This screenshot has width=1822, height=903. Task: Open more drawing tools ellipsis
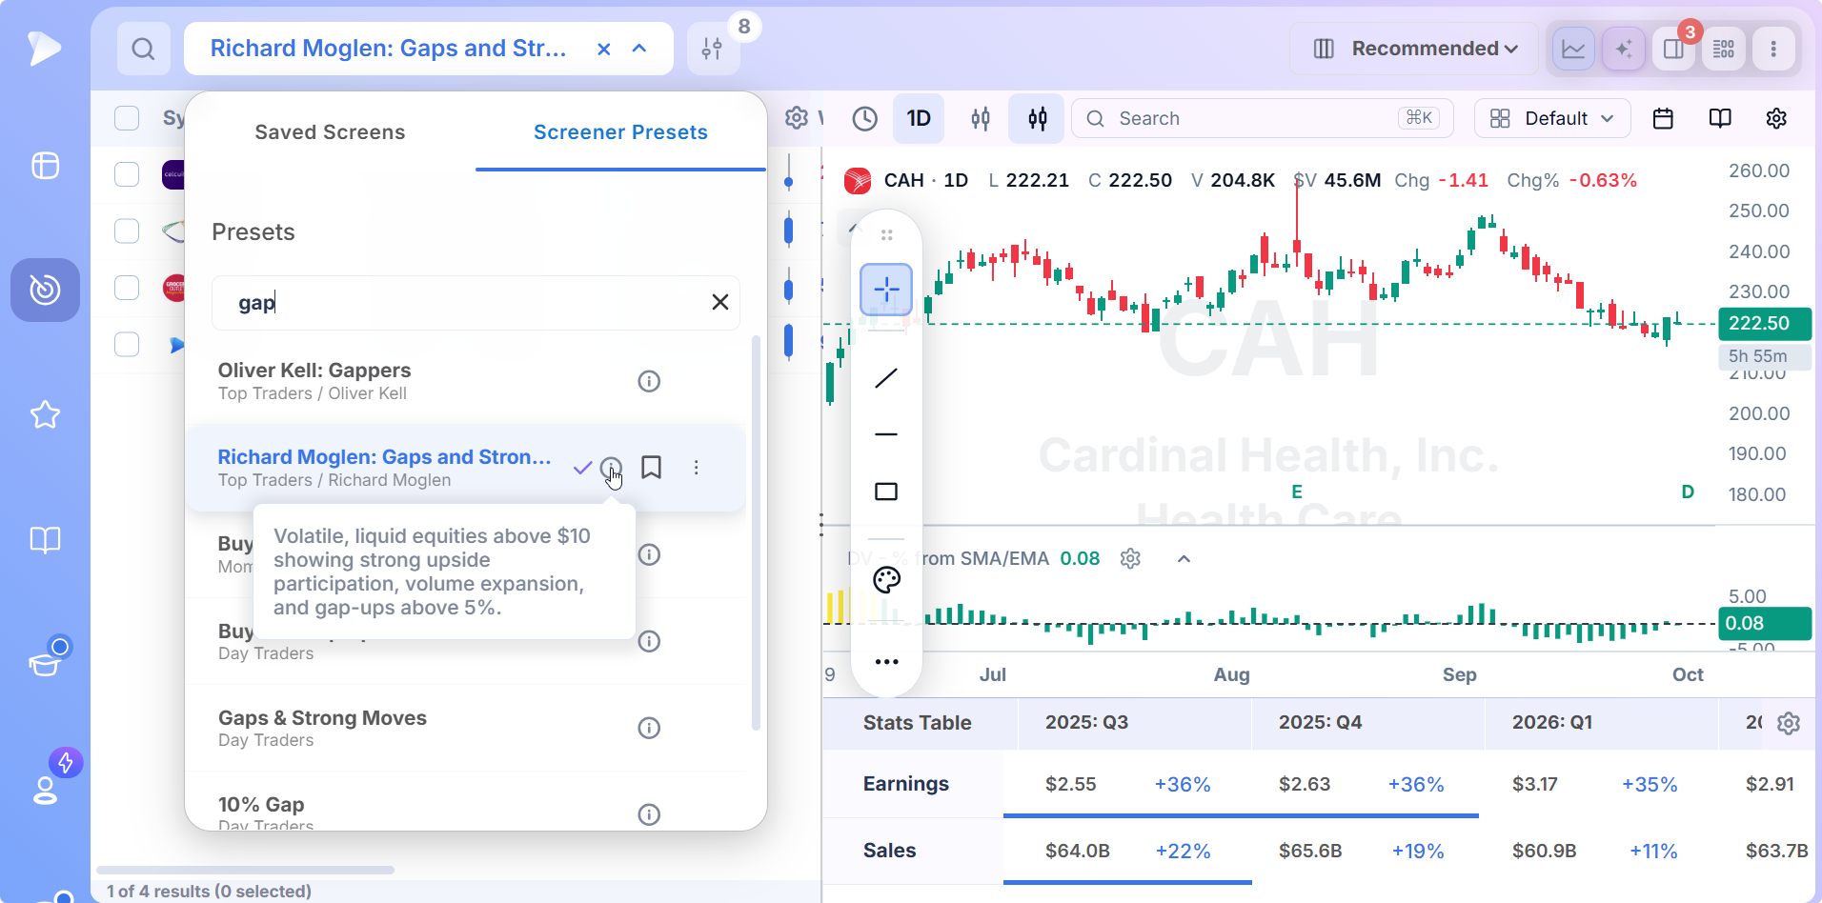(x=886, y=662)
